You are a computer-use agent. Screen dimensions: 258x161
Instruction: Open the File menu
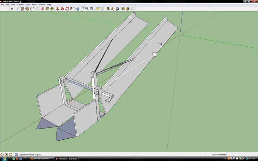(2, 5)
